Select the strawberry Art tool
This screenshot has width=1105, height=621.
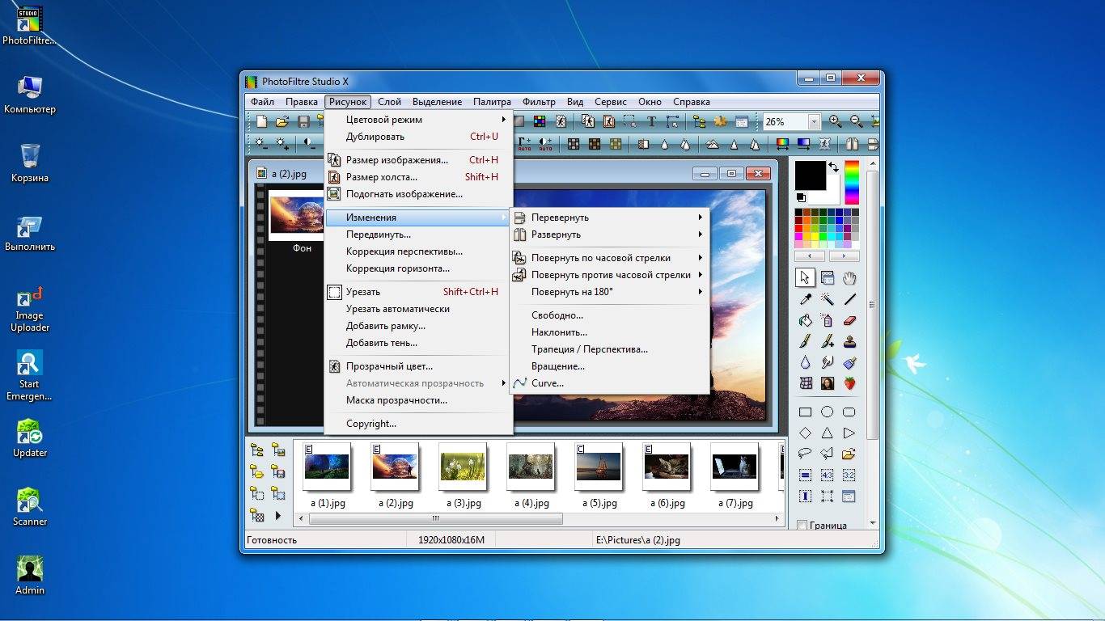(849, 383)
